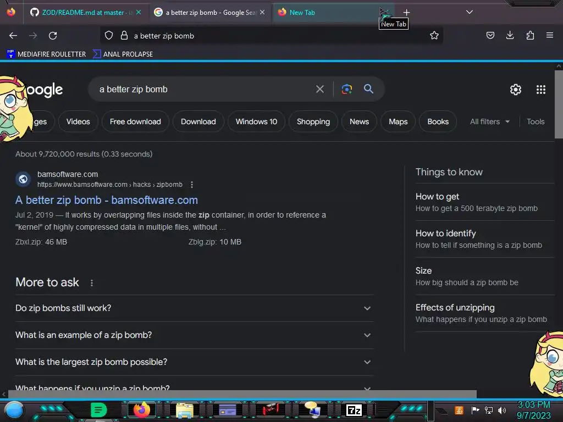The width and height of the screenshot is (563, 422).
Task: Open Firefox from the taskbar
Action: point(141,410)
